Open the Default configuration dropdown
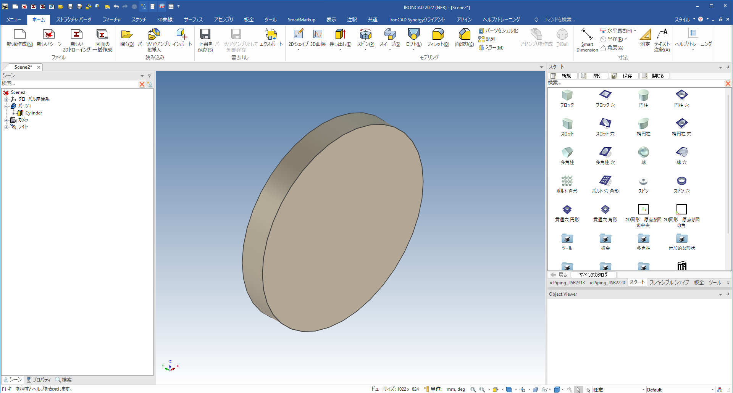The height and width of the screenshot is (393, 733). [712, 390]
